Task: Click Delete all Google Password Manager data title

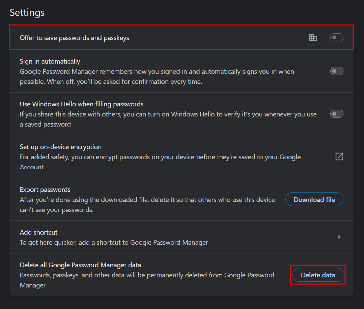Action: point(80,265)
